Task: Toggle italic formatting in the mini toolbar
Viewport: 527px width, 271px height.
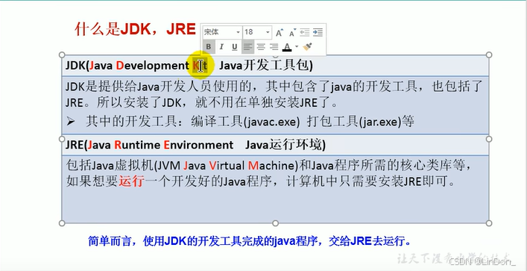Action: click(221, 46)
